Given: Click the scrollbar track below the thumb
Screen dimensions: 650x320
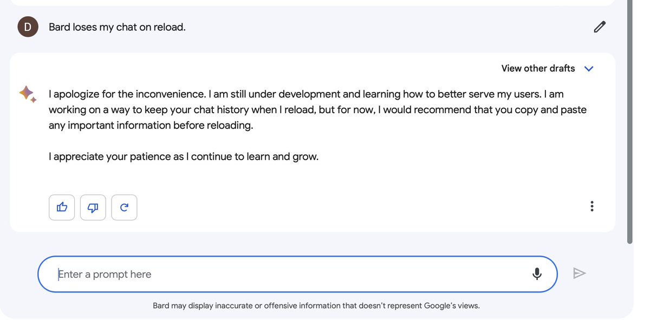Looking at the screenshot, I should [x=629, y=282].
